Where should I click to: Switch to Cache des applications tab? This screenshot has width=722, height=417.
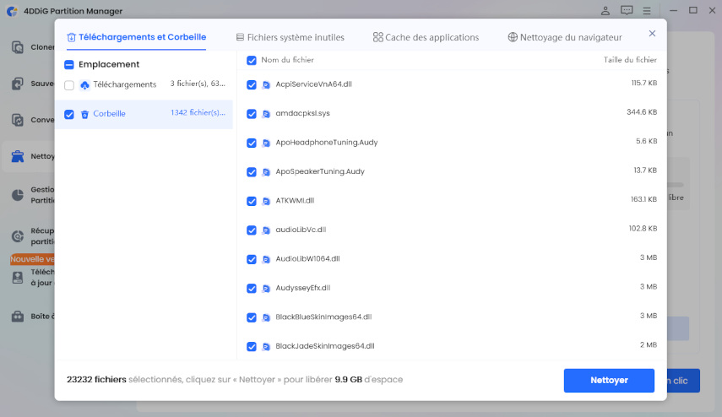click(x=426, y=37)
